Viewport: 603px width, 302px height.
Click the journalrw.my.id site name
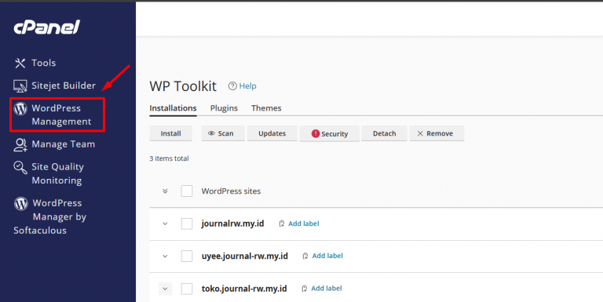tap(232, 224)
